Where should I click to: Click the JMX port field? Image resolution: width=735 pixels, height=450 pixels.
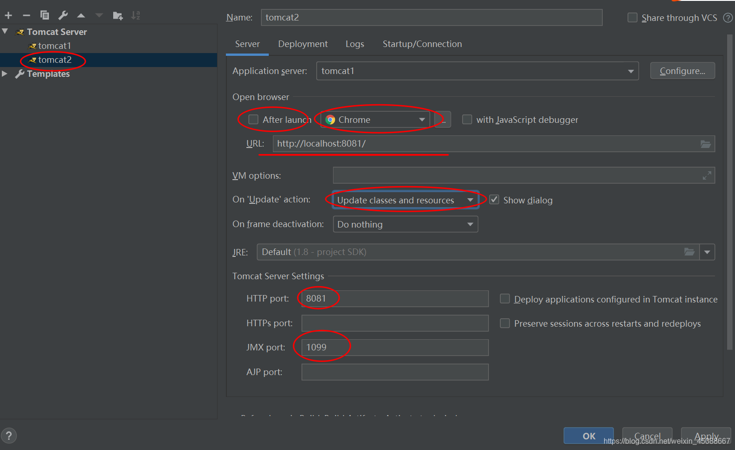click(395, 348)
